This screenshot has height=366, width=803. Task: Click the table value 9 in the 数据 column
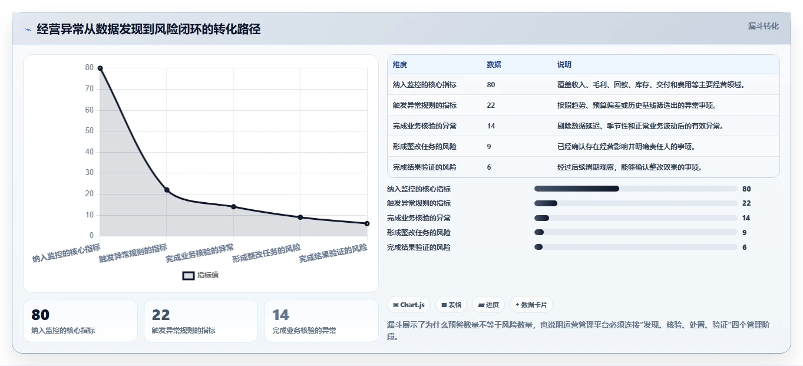tap(489, 147)
